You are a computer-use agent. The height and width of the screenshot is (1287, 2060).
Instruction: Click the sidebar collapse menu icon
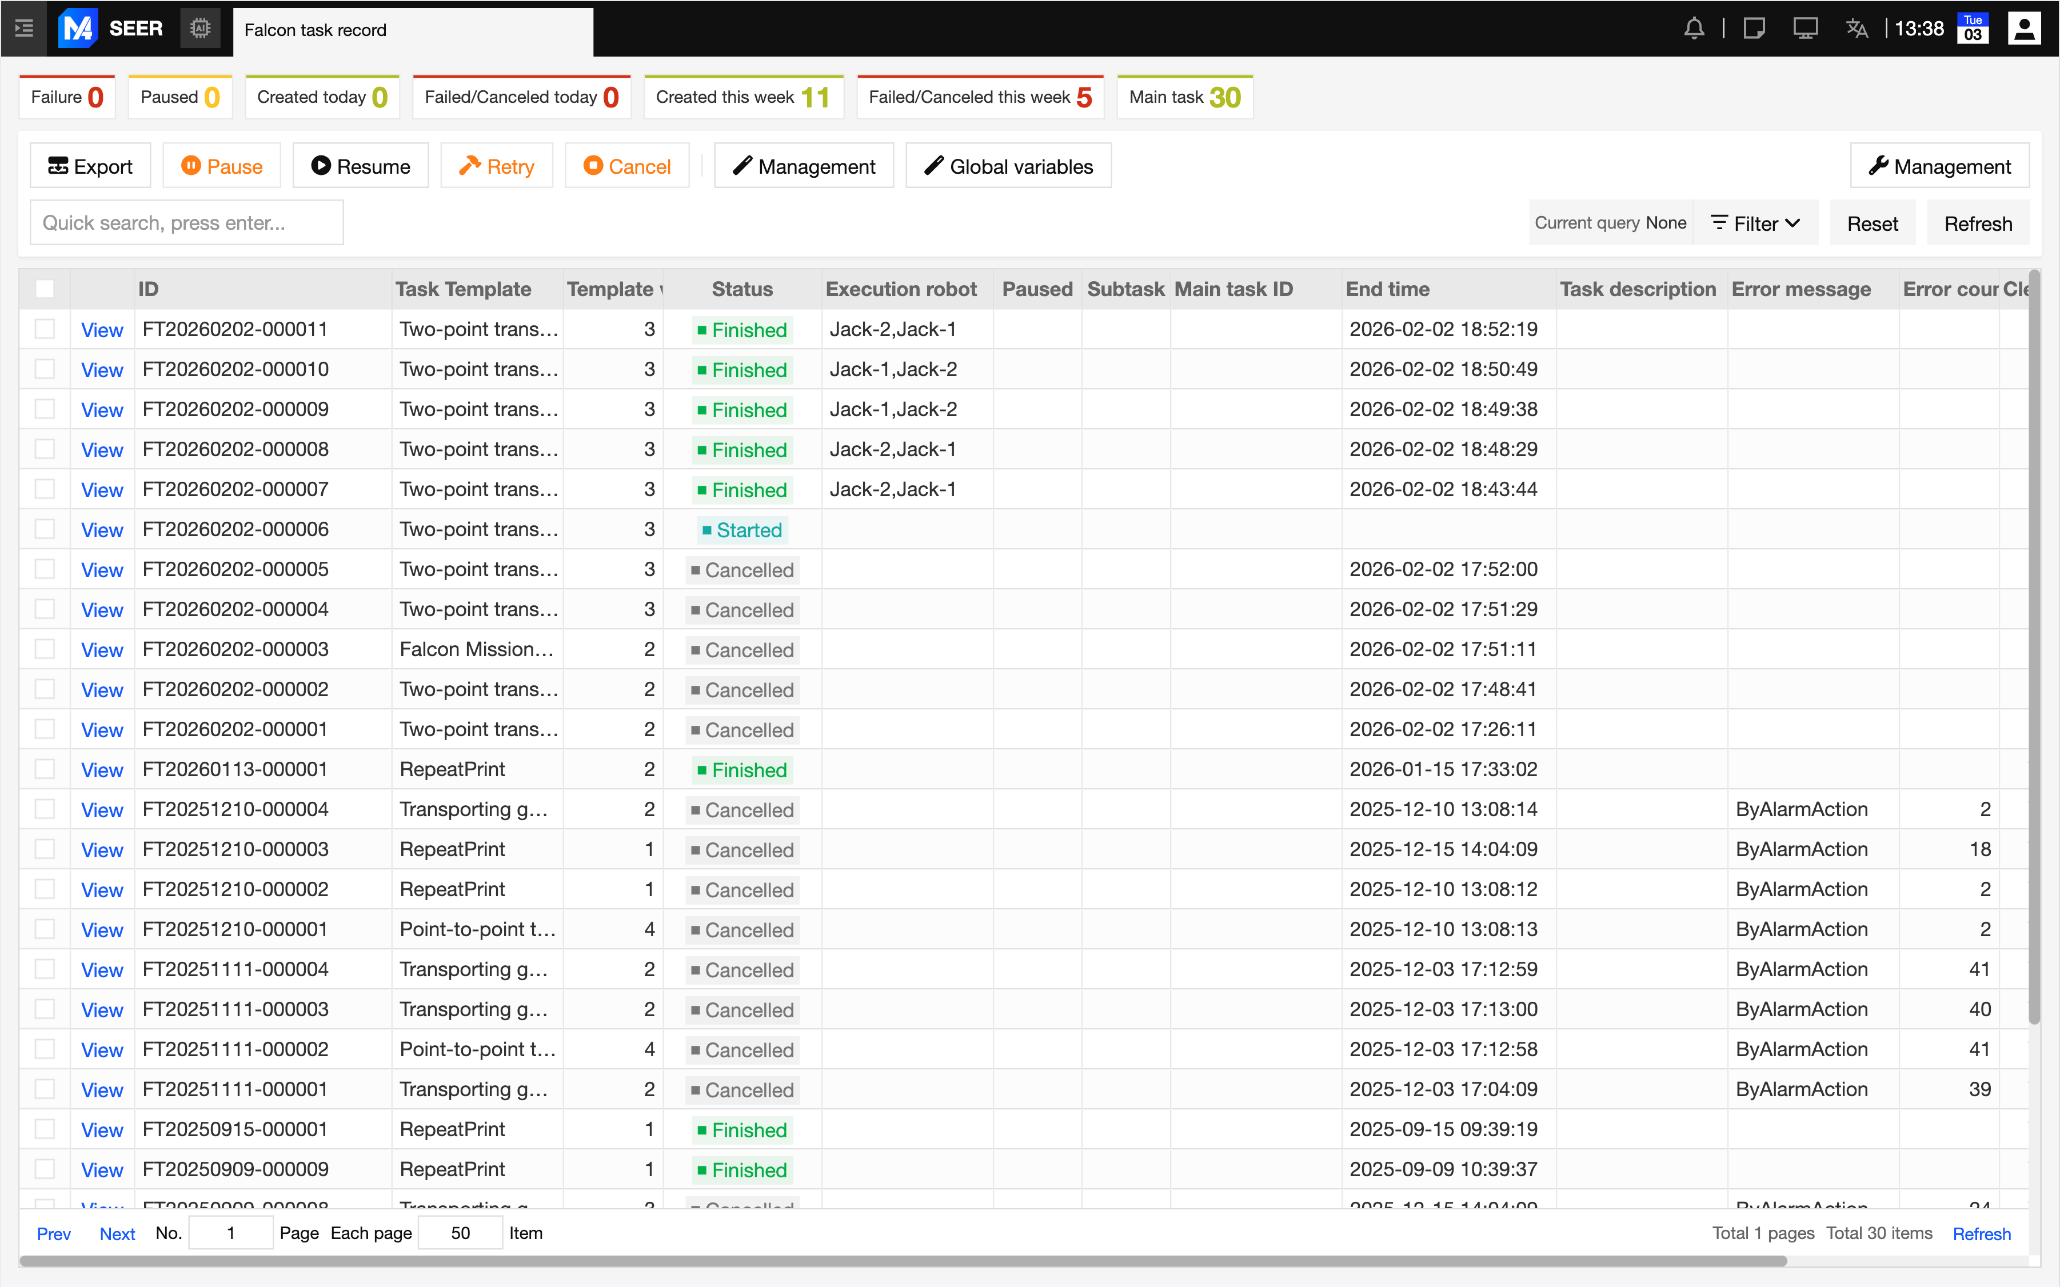(24, 29)
